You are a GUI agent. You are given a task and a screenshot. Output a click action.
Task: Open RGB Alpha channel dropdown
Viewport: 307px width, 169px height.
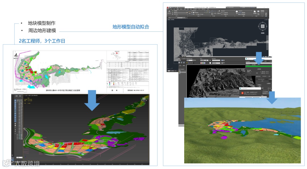tap(216, 63)
